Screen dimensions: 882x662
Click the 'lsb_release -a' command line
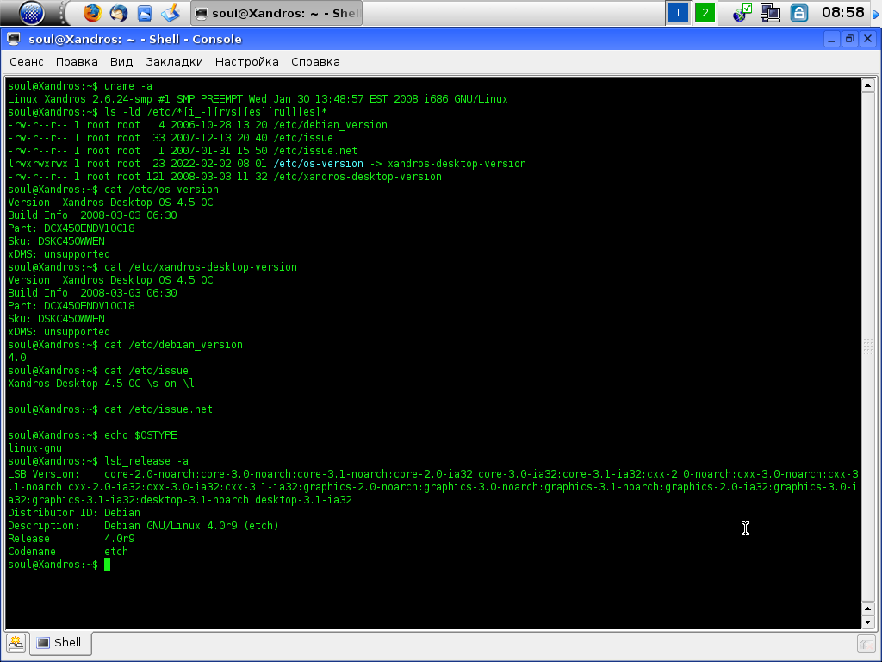(98, 462)
